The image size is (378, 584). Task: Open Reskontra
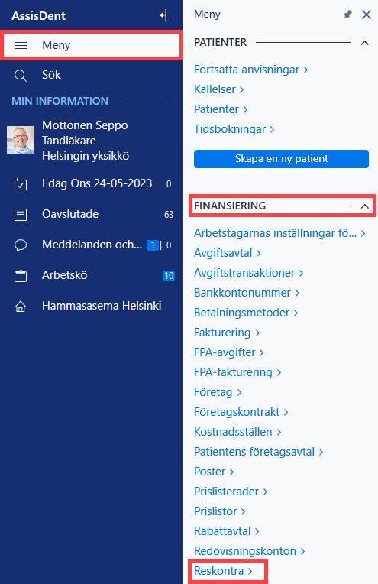pyautogui.click(x=223, y=571)
